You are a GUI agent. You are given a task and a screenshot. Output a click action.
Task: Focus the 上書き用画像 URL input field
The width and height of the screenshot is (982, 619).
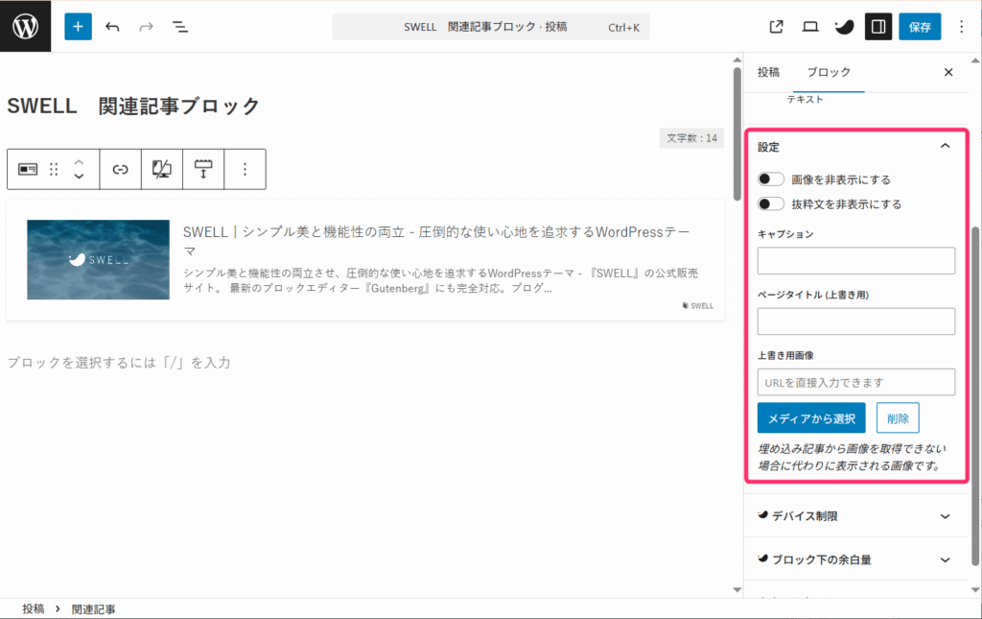[856, 382]
